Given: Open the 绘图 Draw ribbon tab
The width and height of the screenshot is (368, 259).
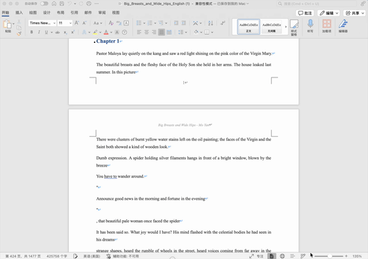Looking at the screenshot, I should (x=33, y=13).
